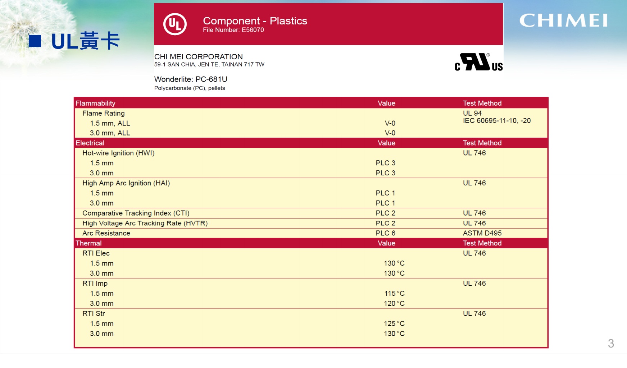This screenshot has height=368, width=627.
Task: Click Value header in Thermal section
Action: [x=387, y=243]
